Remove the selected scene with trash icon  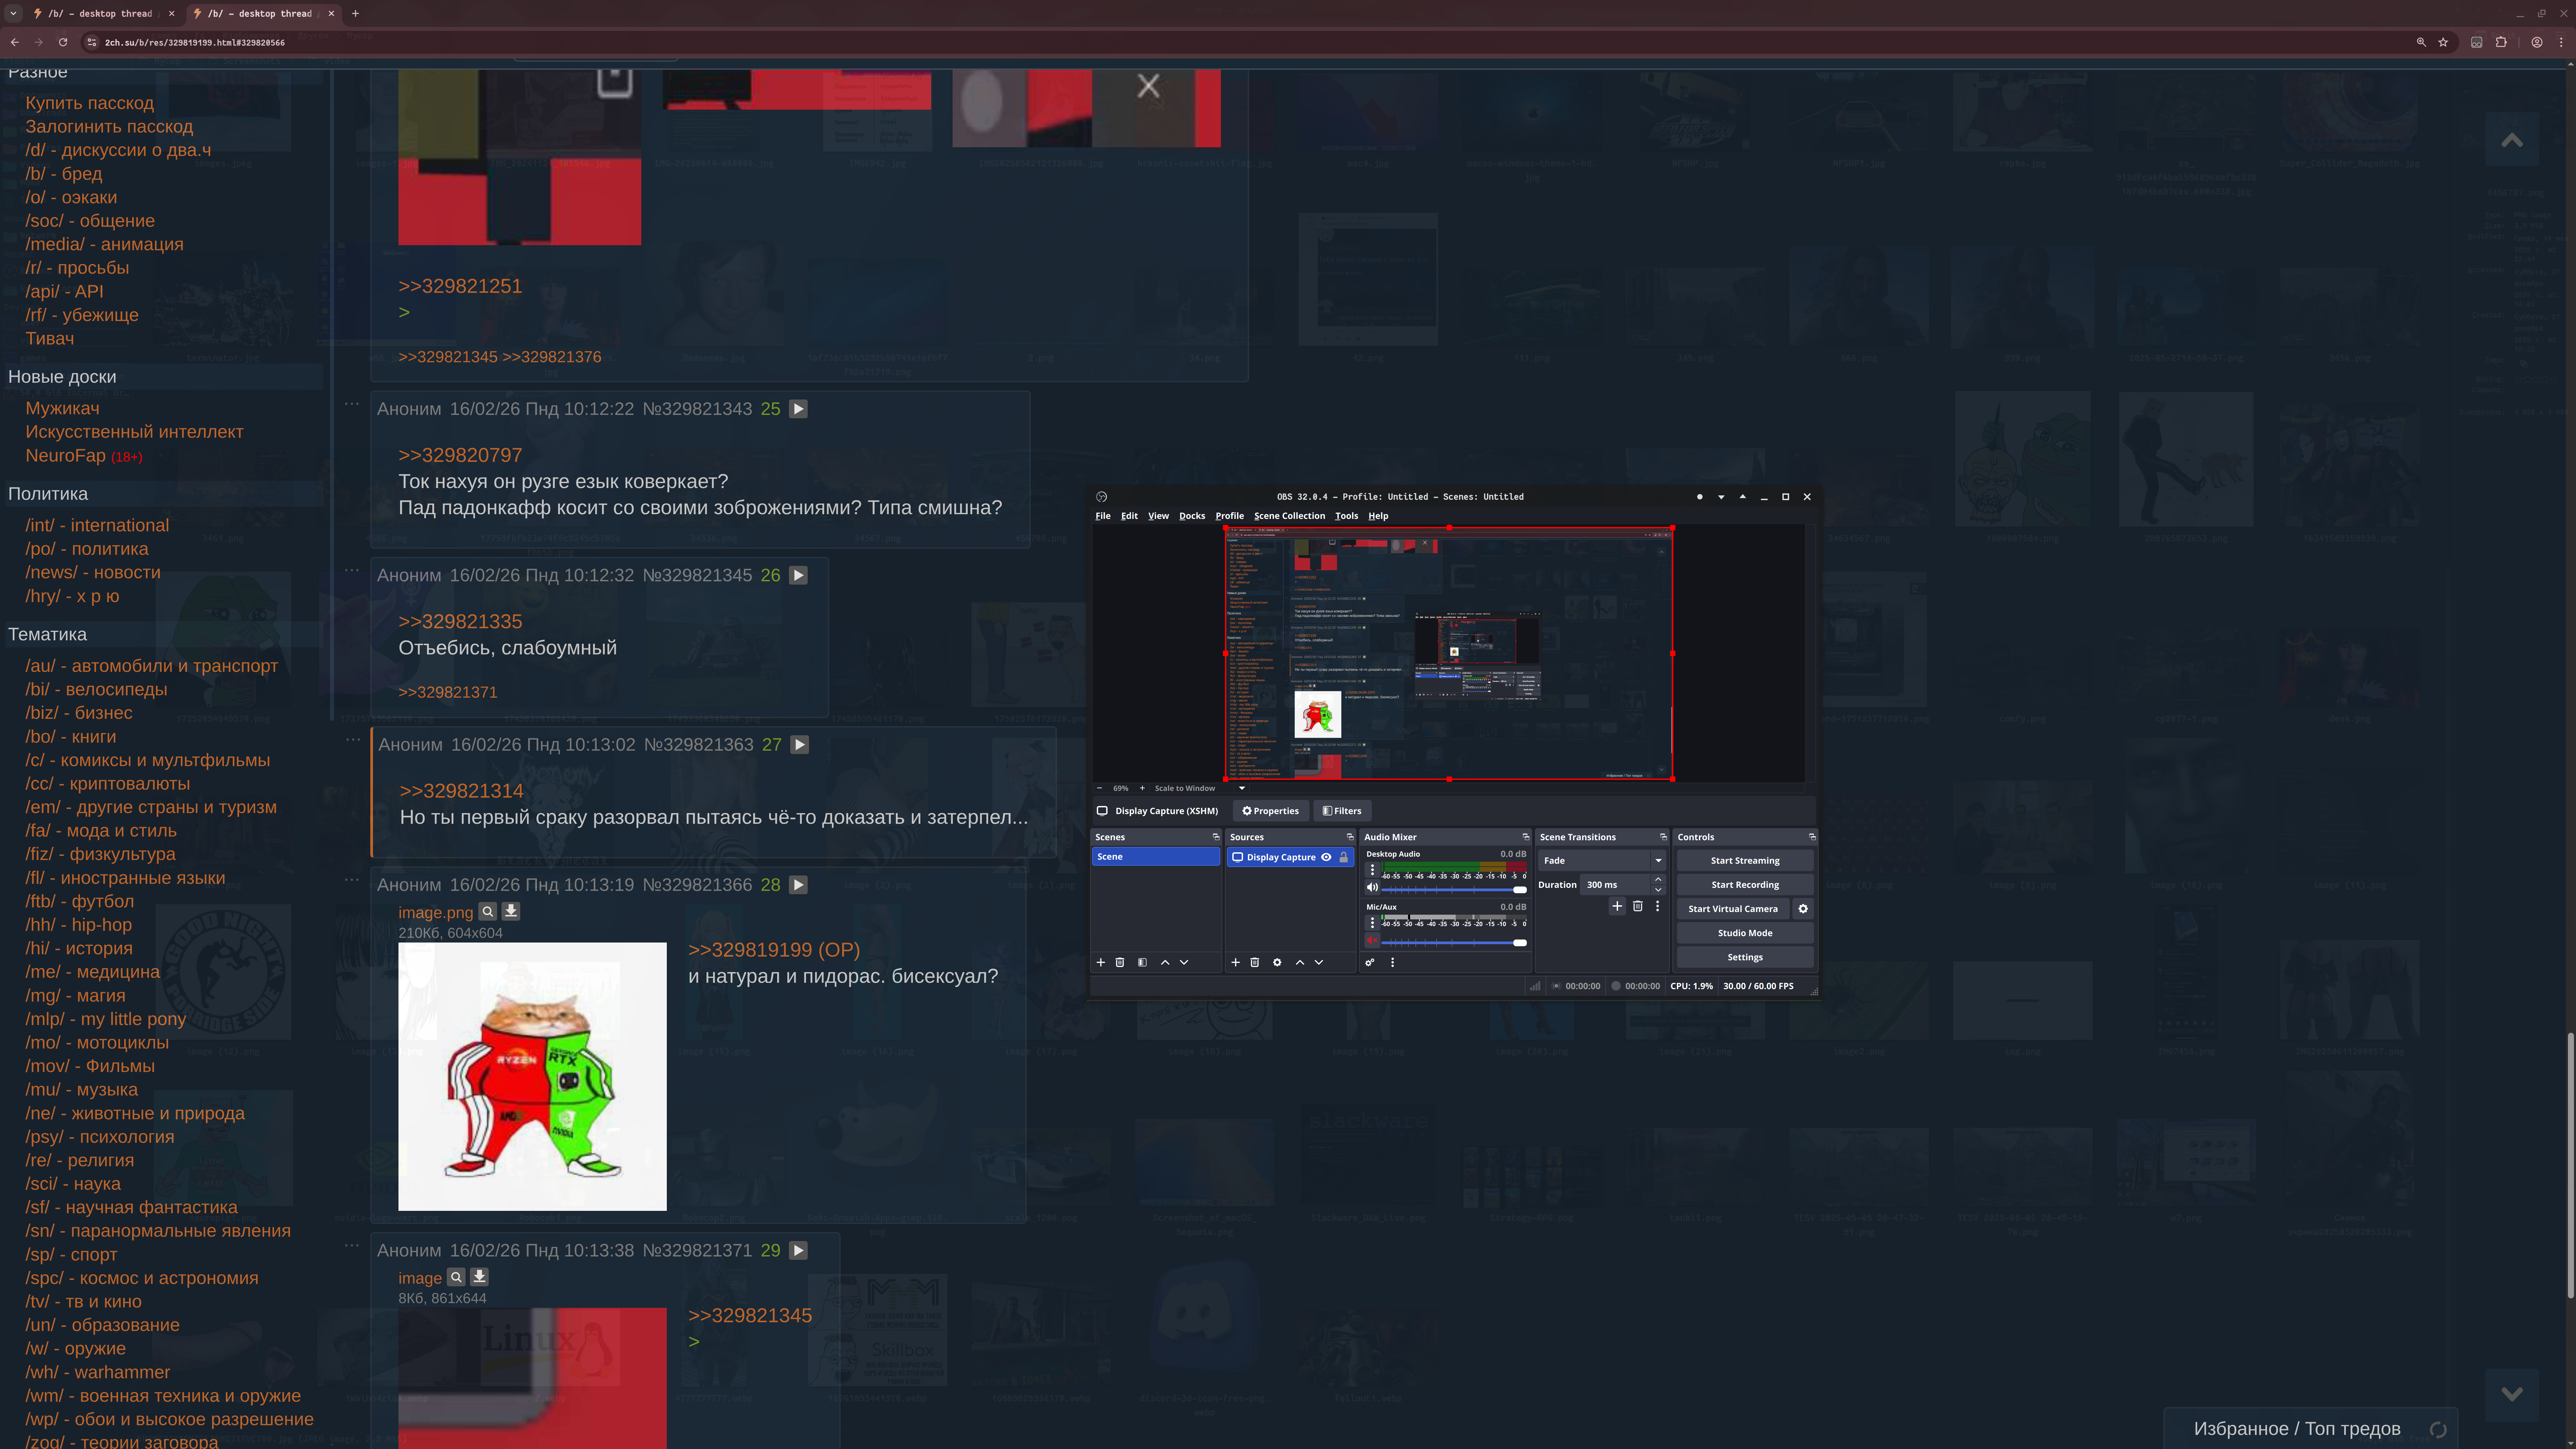pyautogui.click(x=1120, y=962)
